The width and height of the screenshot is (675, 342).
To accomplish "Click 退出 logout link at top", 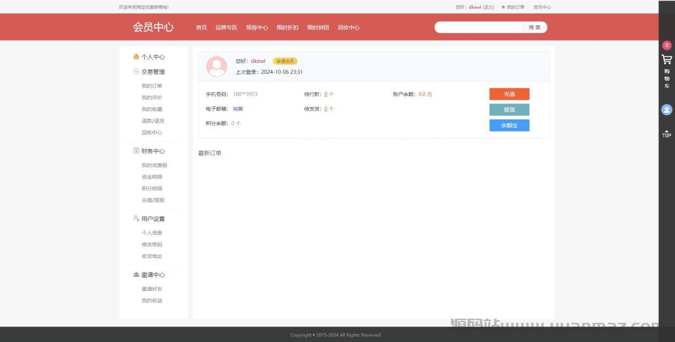I will pyautogui.click(x=488, y=7).
